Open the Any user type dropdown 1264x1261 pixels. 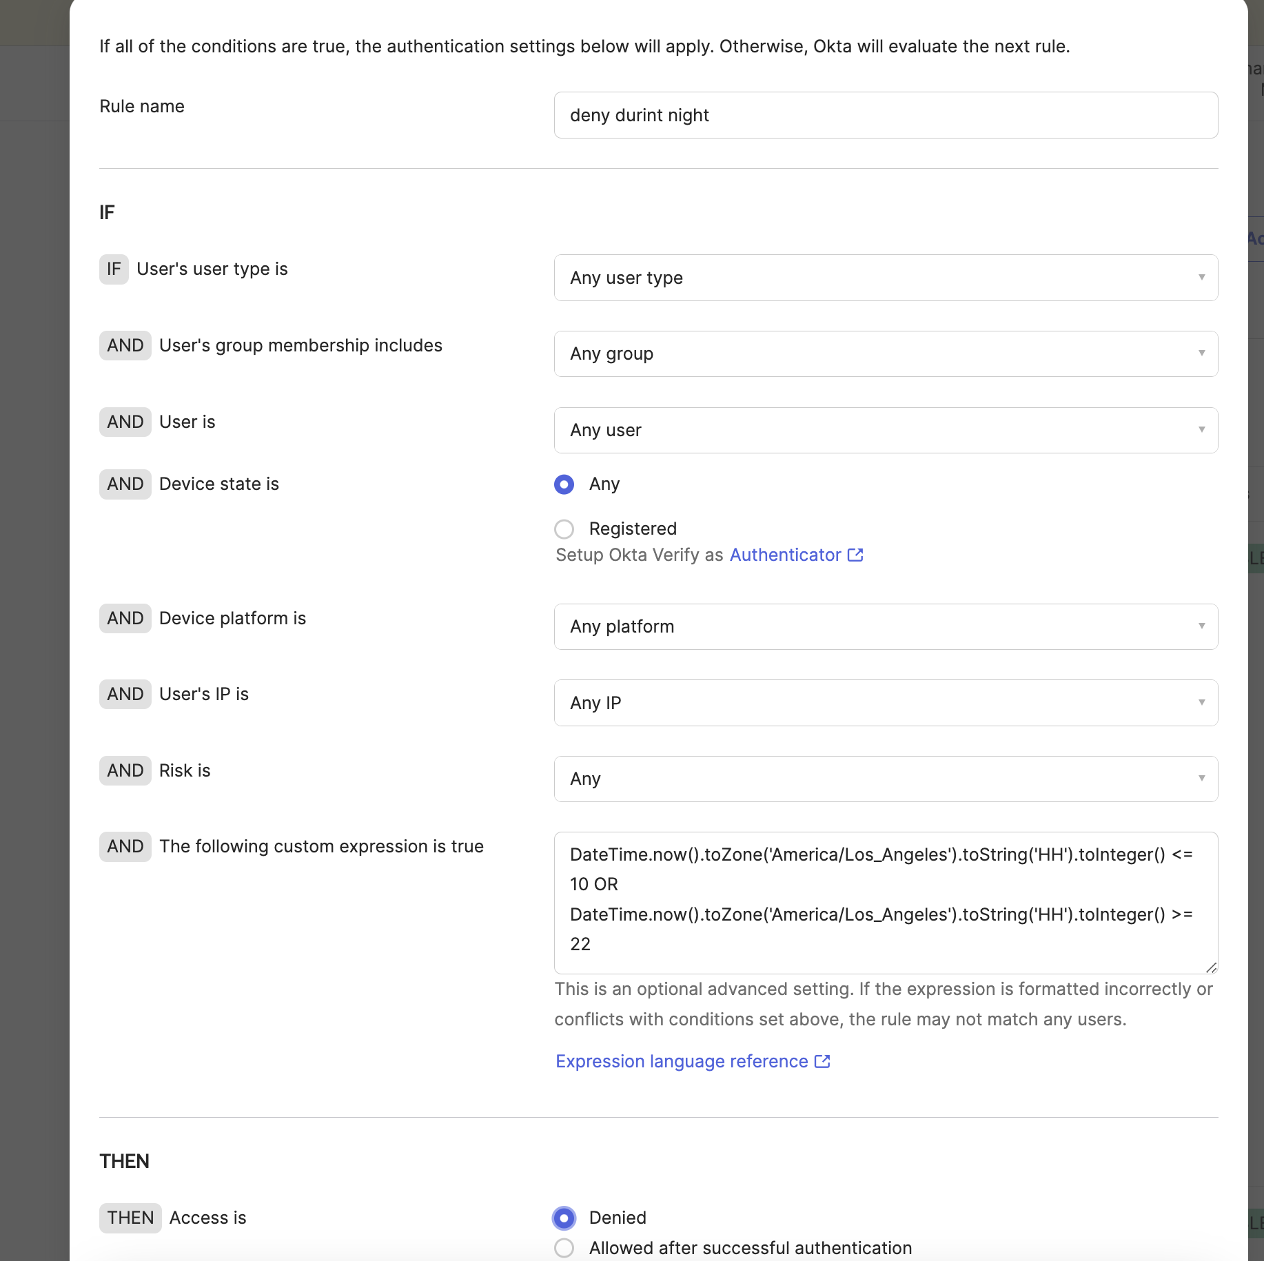[x=885, y=278]
